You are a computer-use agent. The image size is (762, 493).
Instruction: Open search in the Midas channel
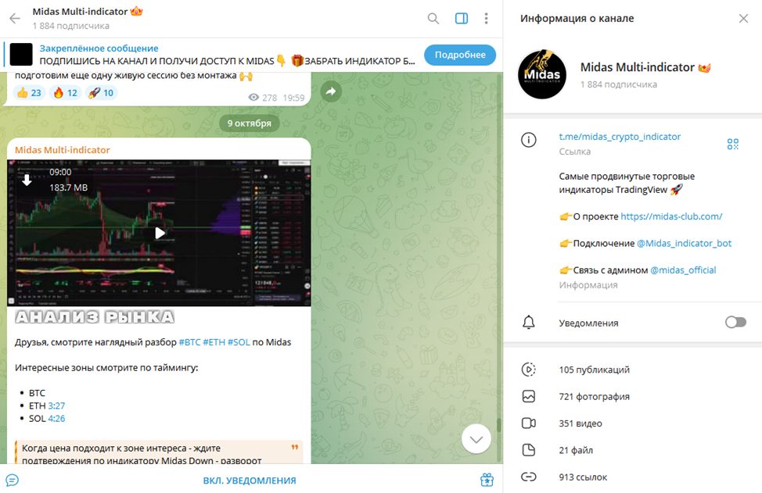pos(433,19)
